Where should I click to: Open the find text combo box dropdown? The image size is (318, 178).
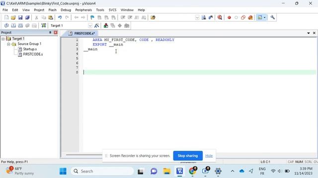[x=197, y=18]
